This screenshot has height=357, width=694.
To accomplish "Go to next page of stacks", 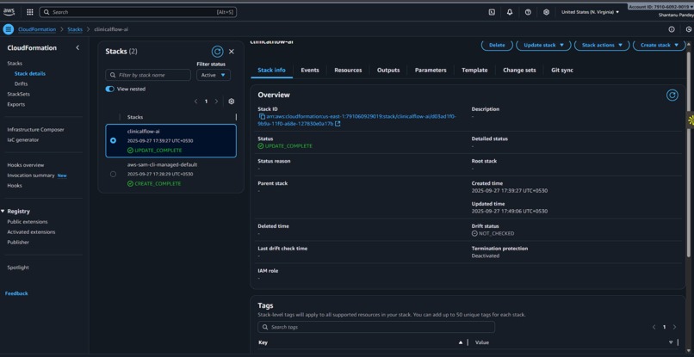I will (x=216, y=102).
